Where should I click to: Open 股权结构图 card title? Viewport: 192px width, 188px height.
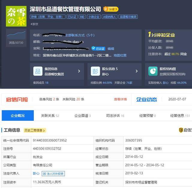(x=168, y=69)
